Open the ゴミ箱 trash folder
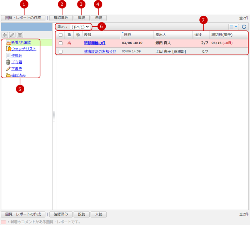 point(16,62)
